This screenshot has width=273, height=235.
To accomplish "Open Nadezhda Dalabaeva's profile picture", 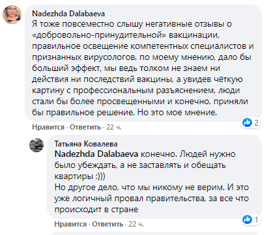I will tap(12, 14).
